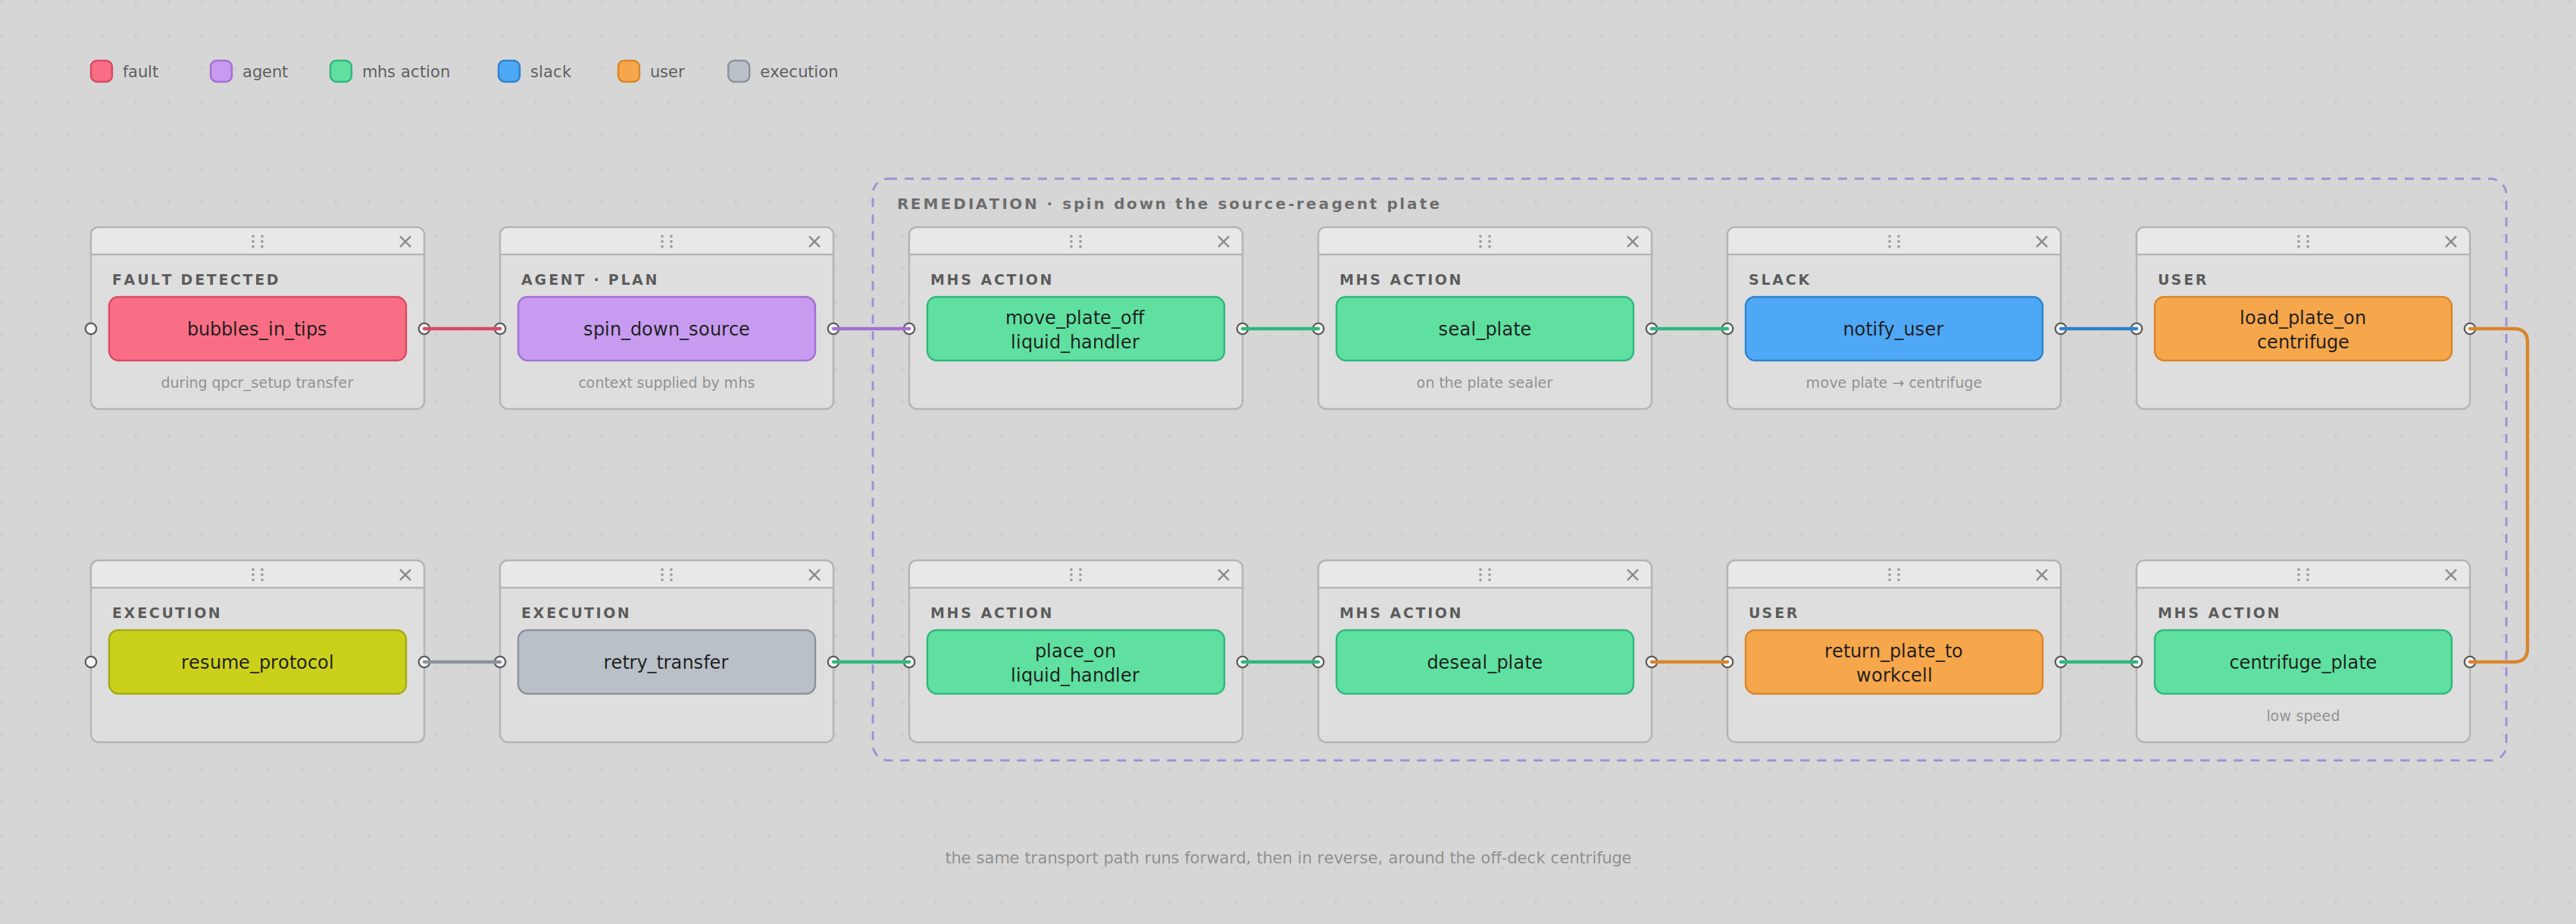
Task: Click the 'move plate → centrifuge' caption
Action: (1893, 383)
